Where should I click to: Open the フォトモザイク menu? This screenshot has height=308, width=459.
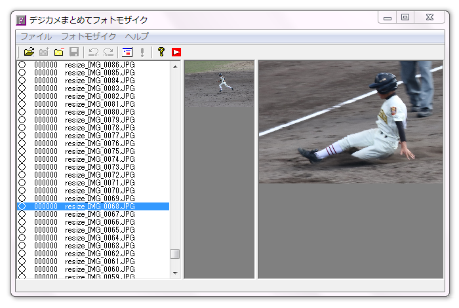click(x=89, y=37)
